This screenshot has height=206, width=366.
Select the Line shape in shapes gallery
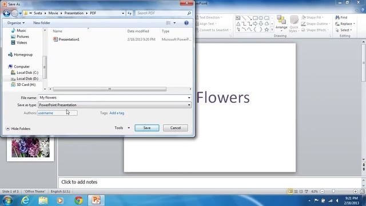(244, 18)
